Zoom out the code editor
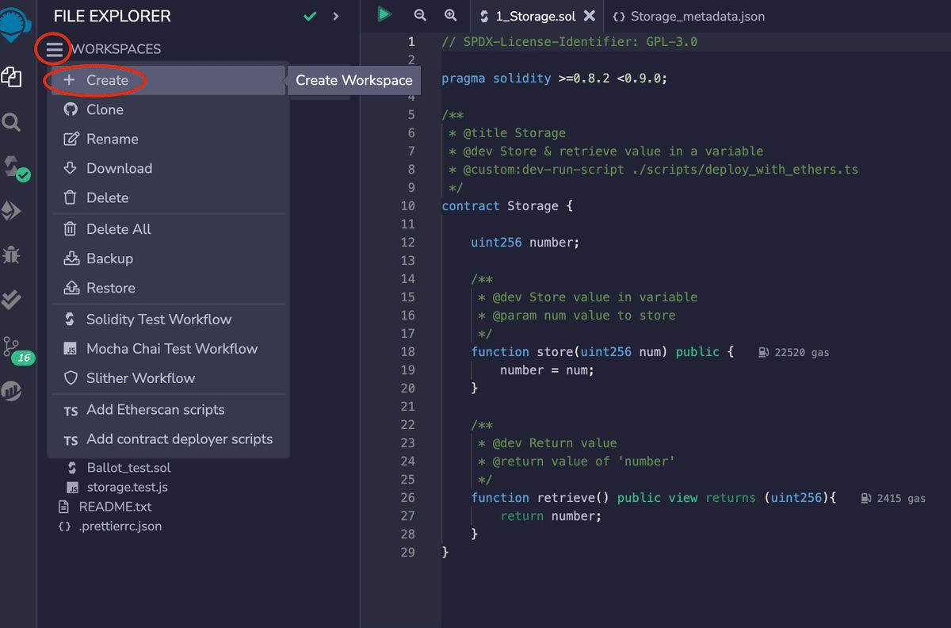951x628 pixels. coord(419,15)
